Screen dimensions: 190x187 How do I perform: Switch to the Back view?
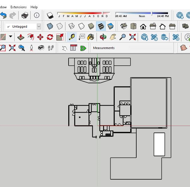click(x=163, y=27)
